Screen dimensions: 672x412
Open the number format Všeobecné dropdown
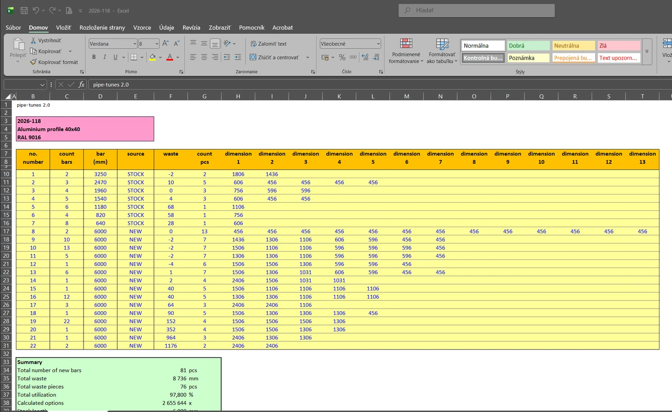coord(378,44)
